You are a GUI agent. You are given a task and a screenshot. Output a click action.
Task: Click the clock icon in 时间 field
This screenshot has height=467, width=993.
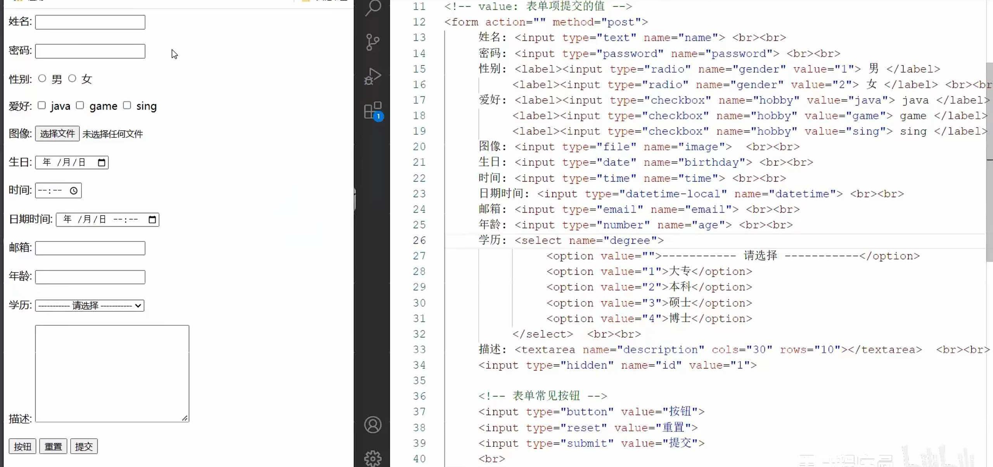click(x=74, y=191)
